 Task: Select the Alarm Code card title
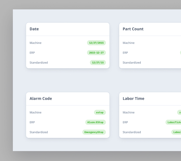(x=41, y=99)
